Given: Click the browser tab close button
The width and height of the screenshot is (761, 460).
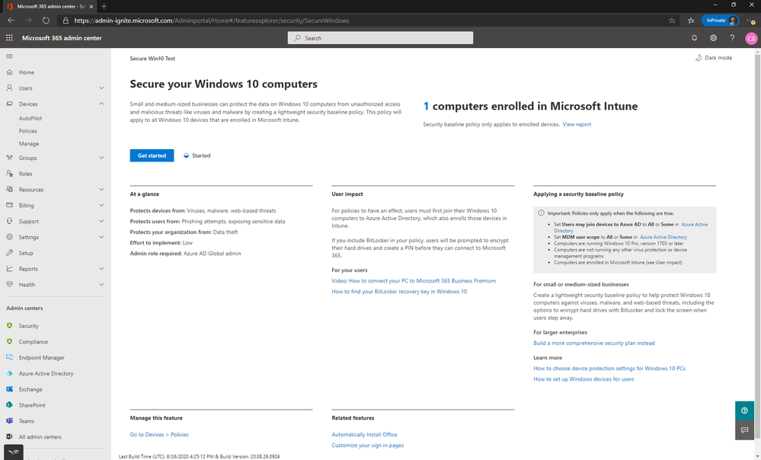Looking at the screenshot, I should (91, 6).
